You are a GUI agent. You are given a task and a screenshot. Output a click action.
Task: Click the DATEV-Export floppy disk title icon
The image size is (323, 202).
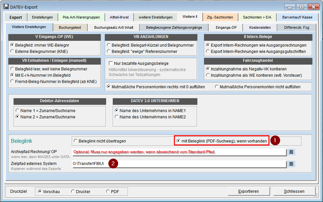(x=6, y=7)
